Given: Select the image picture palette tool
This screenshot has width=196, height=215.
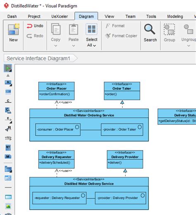Looking at the screenshot, I should [x=8, y=206].
